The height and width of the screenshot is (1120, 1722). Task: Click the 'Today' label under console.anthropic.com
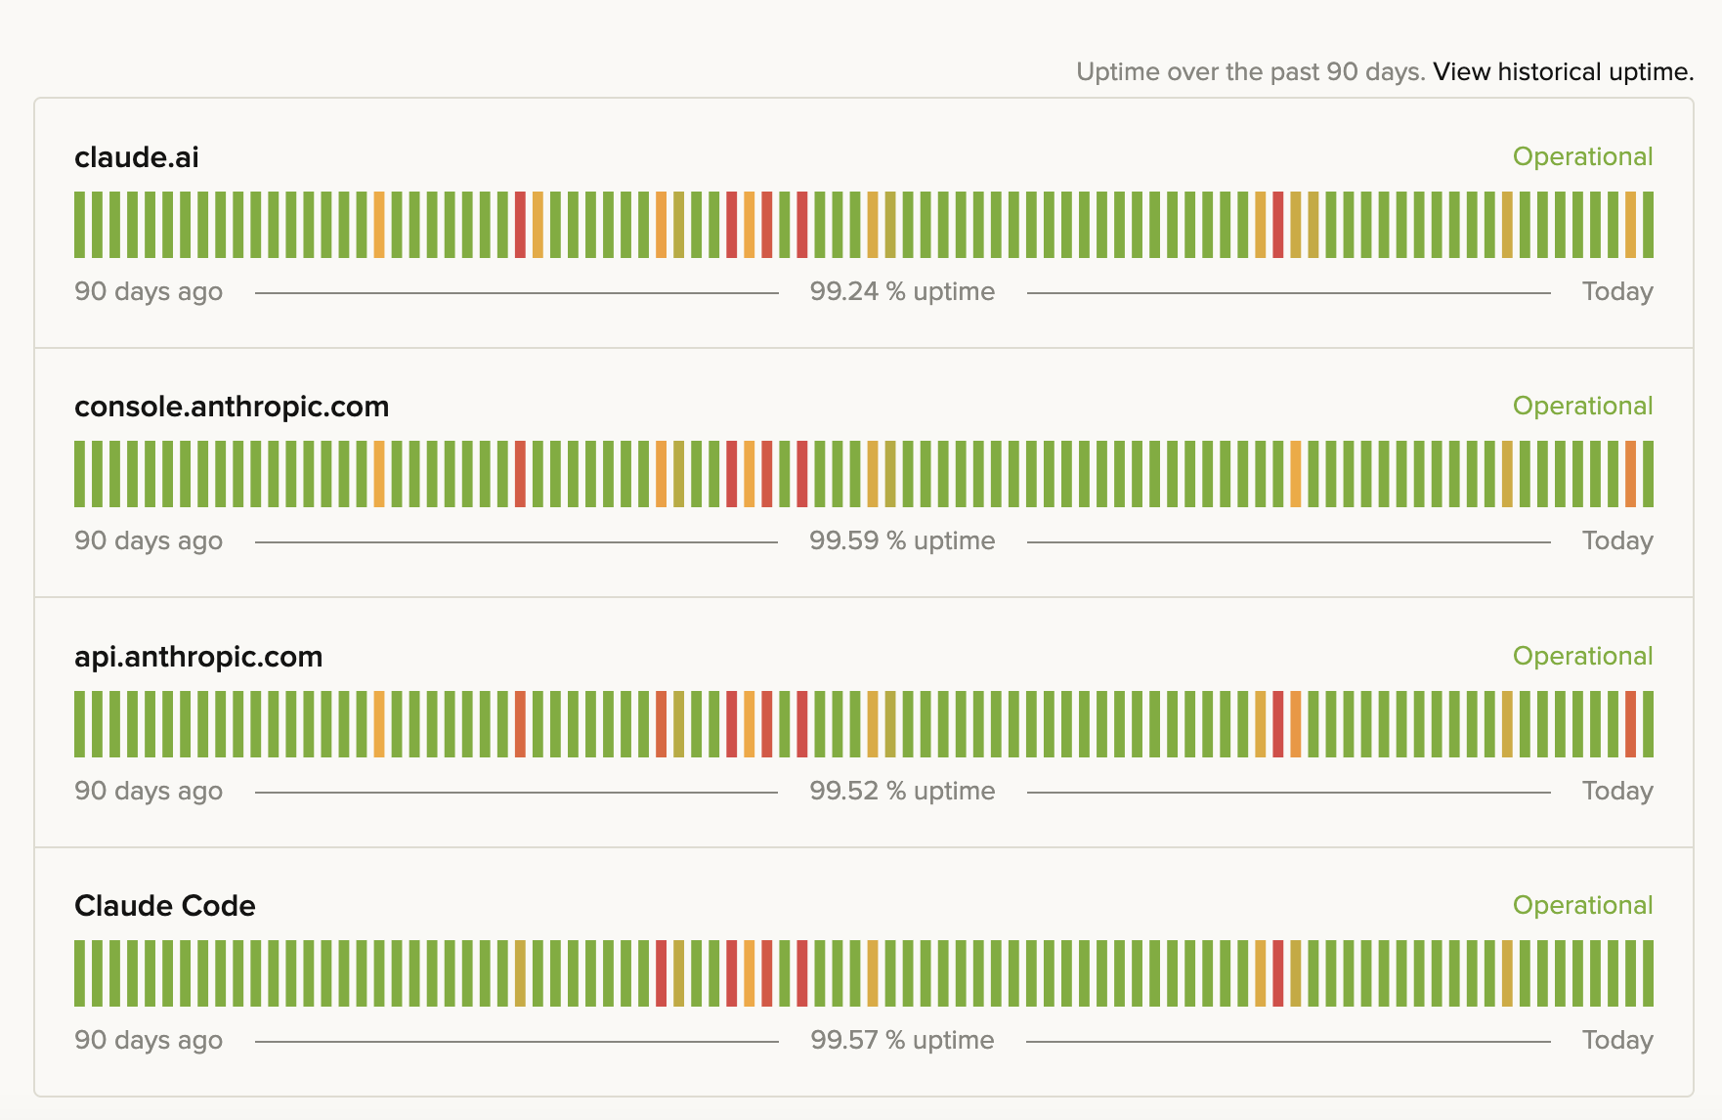[x=1617, y=540]
